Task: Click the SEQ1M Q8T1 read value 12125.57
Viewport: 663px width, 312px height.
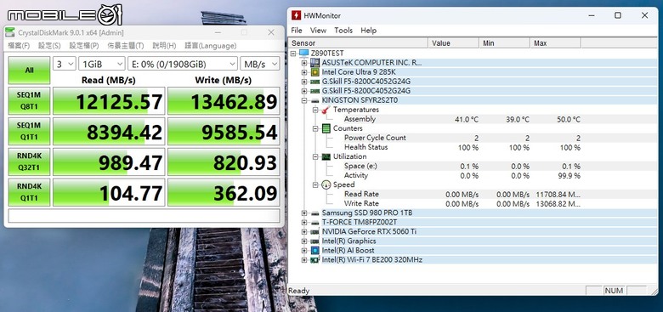Action: pyautogui.click(x=109, y=101)
